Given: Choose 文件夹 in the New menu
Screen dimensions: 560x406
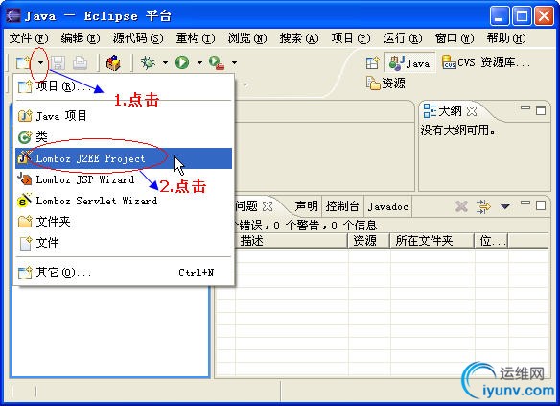Looking at the screenshot, I should click(x=124, y=222).
